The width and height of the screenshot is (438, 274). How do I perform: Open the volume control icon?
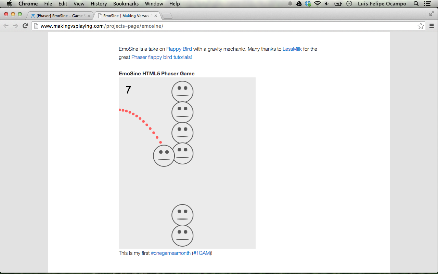click(x=327, y=4)
